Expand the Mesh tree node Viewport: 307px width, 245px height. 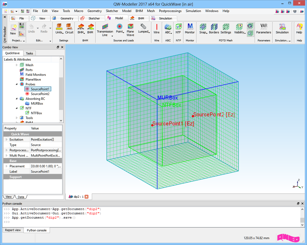pos(17,65)
